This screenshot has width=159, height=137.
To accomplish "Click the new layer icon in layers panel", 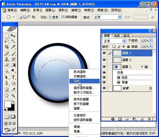I will (x=142, y=119).
